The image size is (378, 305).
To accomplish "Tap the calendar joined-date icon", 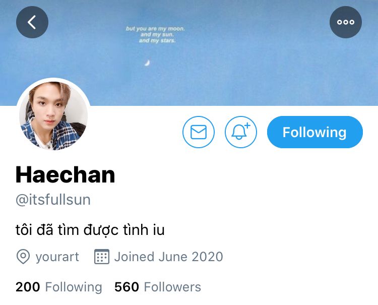I will (101, 257).
